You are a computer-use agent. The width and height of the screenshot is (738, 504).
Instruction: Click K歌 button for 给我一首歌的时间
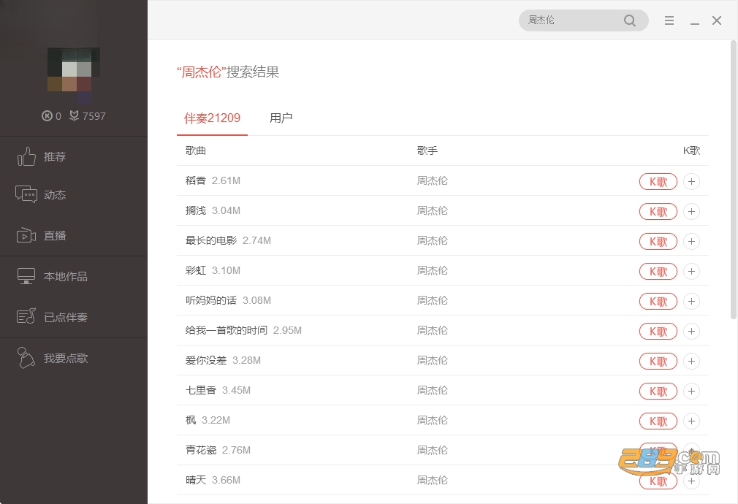658,332
